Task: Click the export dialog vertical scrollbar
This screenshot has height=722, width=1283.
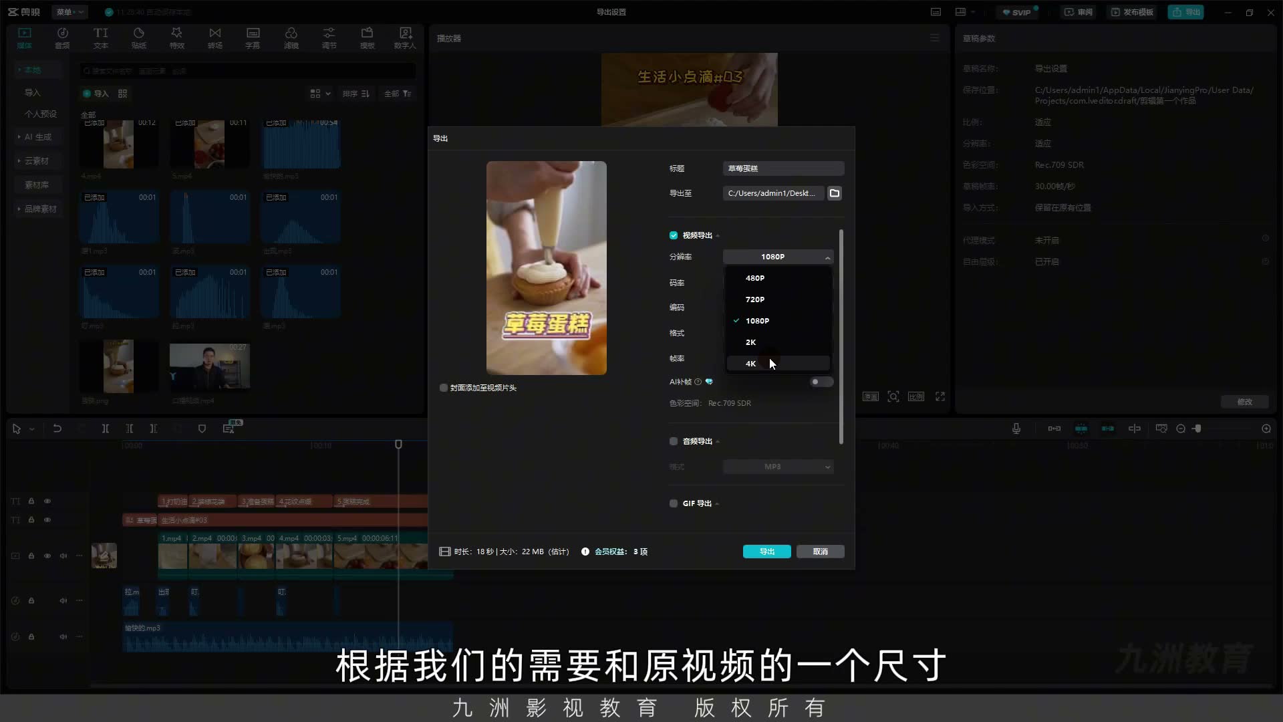Action: tap(841, 336)
